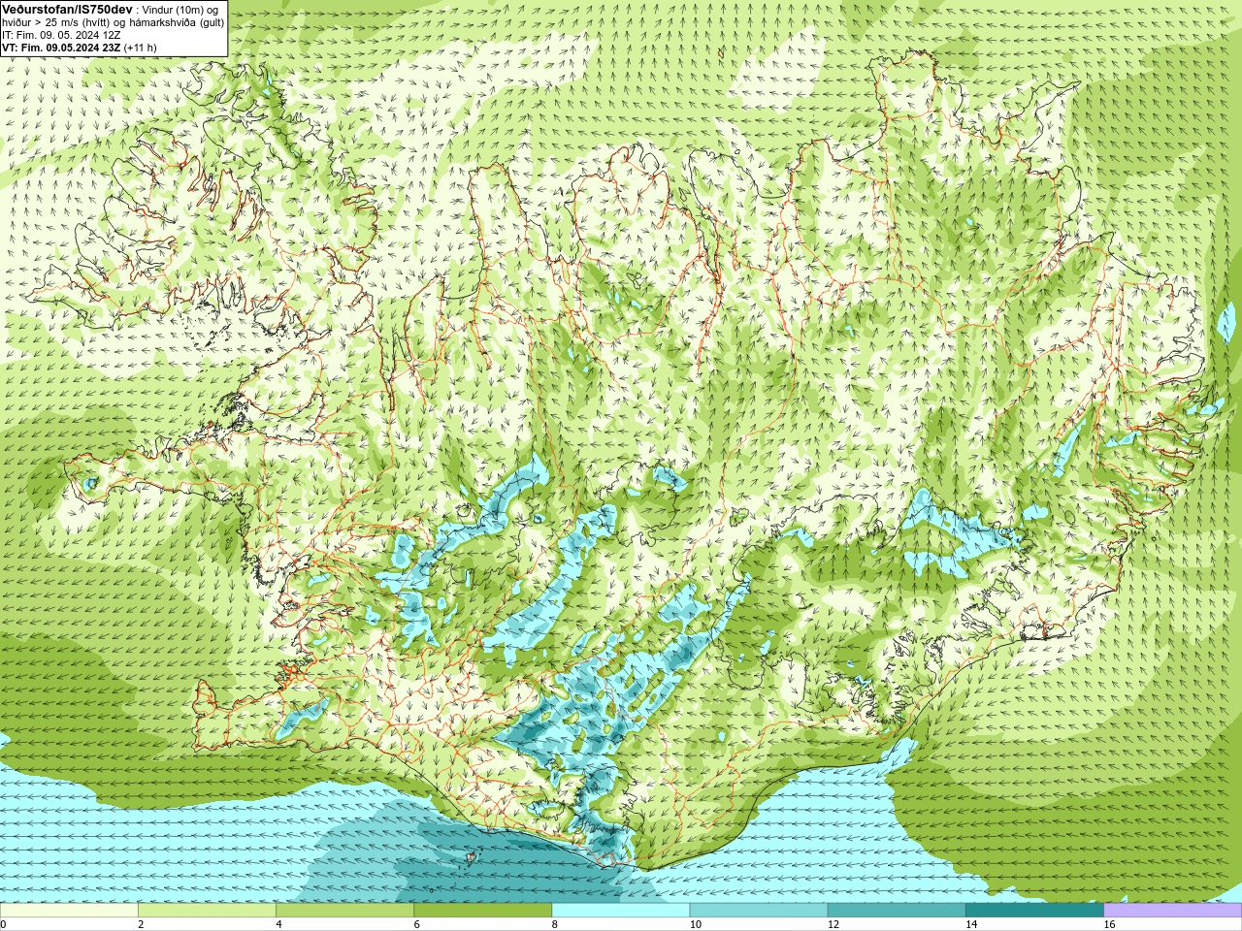Click the turquoise 10–12 legend swatch
Image resolution: width=1242 pixels, height=931 pixels.
pos(759,910)
